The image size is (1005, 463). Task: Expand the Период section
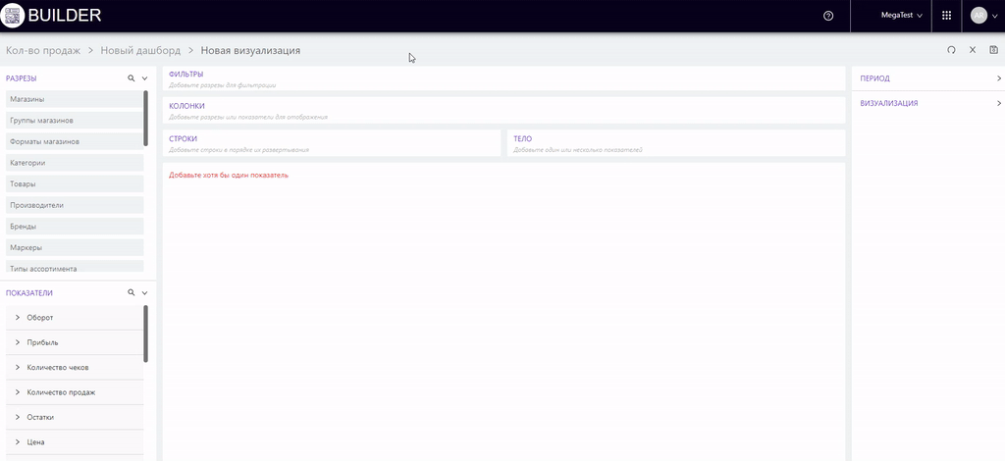998,77
